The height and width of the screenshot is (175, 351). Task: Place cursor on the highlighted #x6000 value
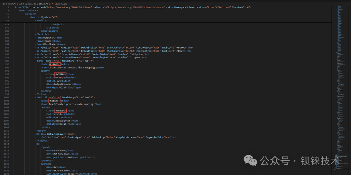click(x=60, y=111)
